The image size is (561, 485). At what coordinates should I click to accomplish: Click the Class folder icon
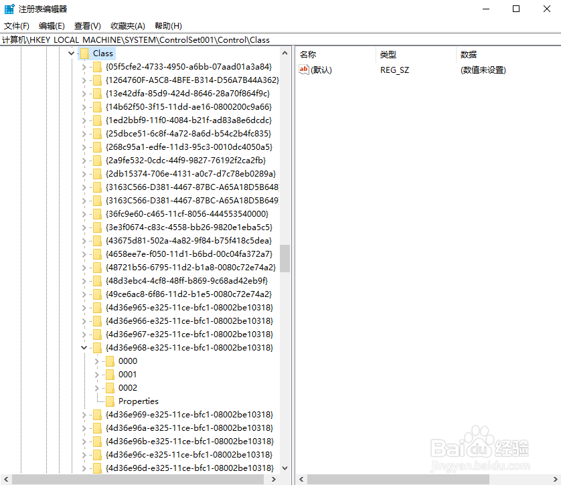click(x=85, y=54)
